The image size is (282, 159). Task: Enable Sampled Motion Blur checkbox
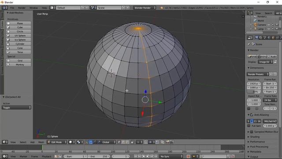click(252, 132)
